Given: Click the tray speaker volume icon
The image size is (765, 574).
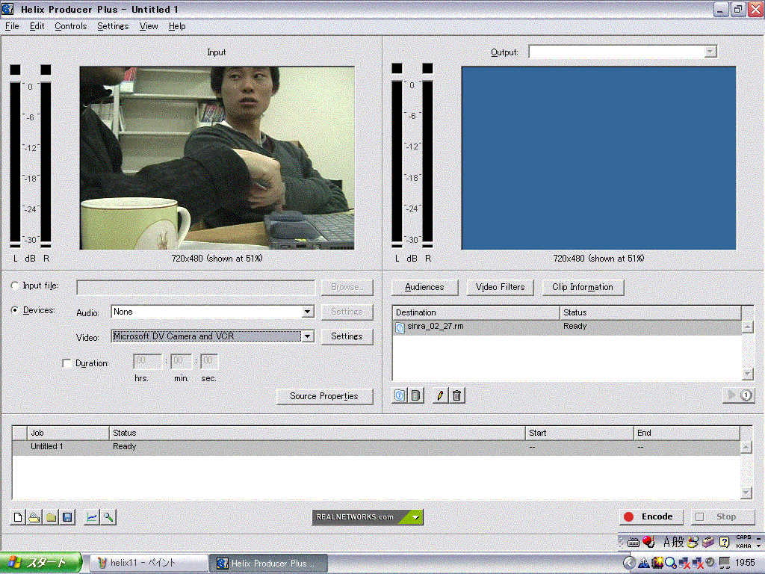Looking at the screenshot, I should click(711, 563).
